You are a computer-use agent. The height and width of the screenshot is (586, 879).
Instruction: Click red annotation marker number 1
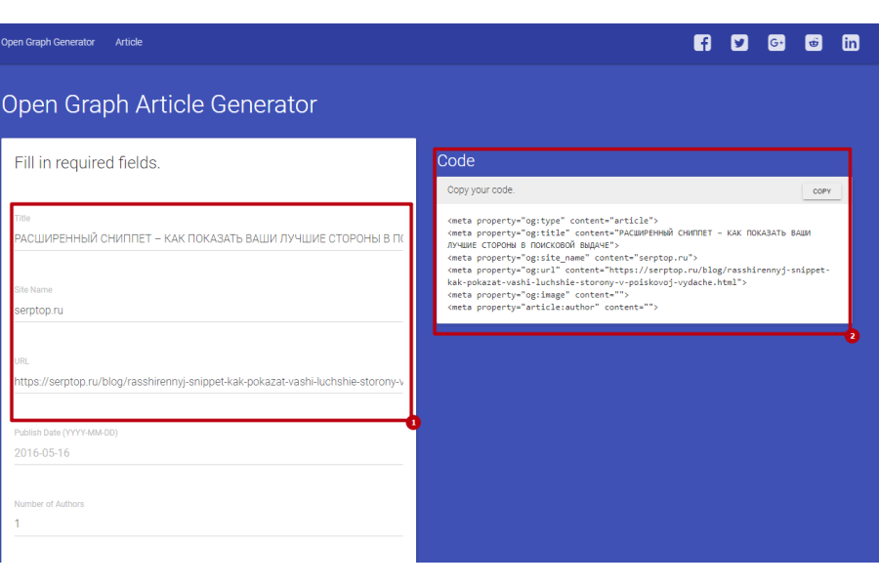(x=412, y=423)
